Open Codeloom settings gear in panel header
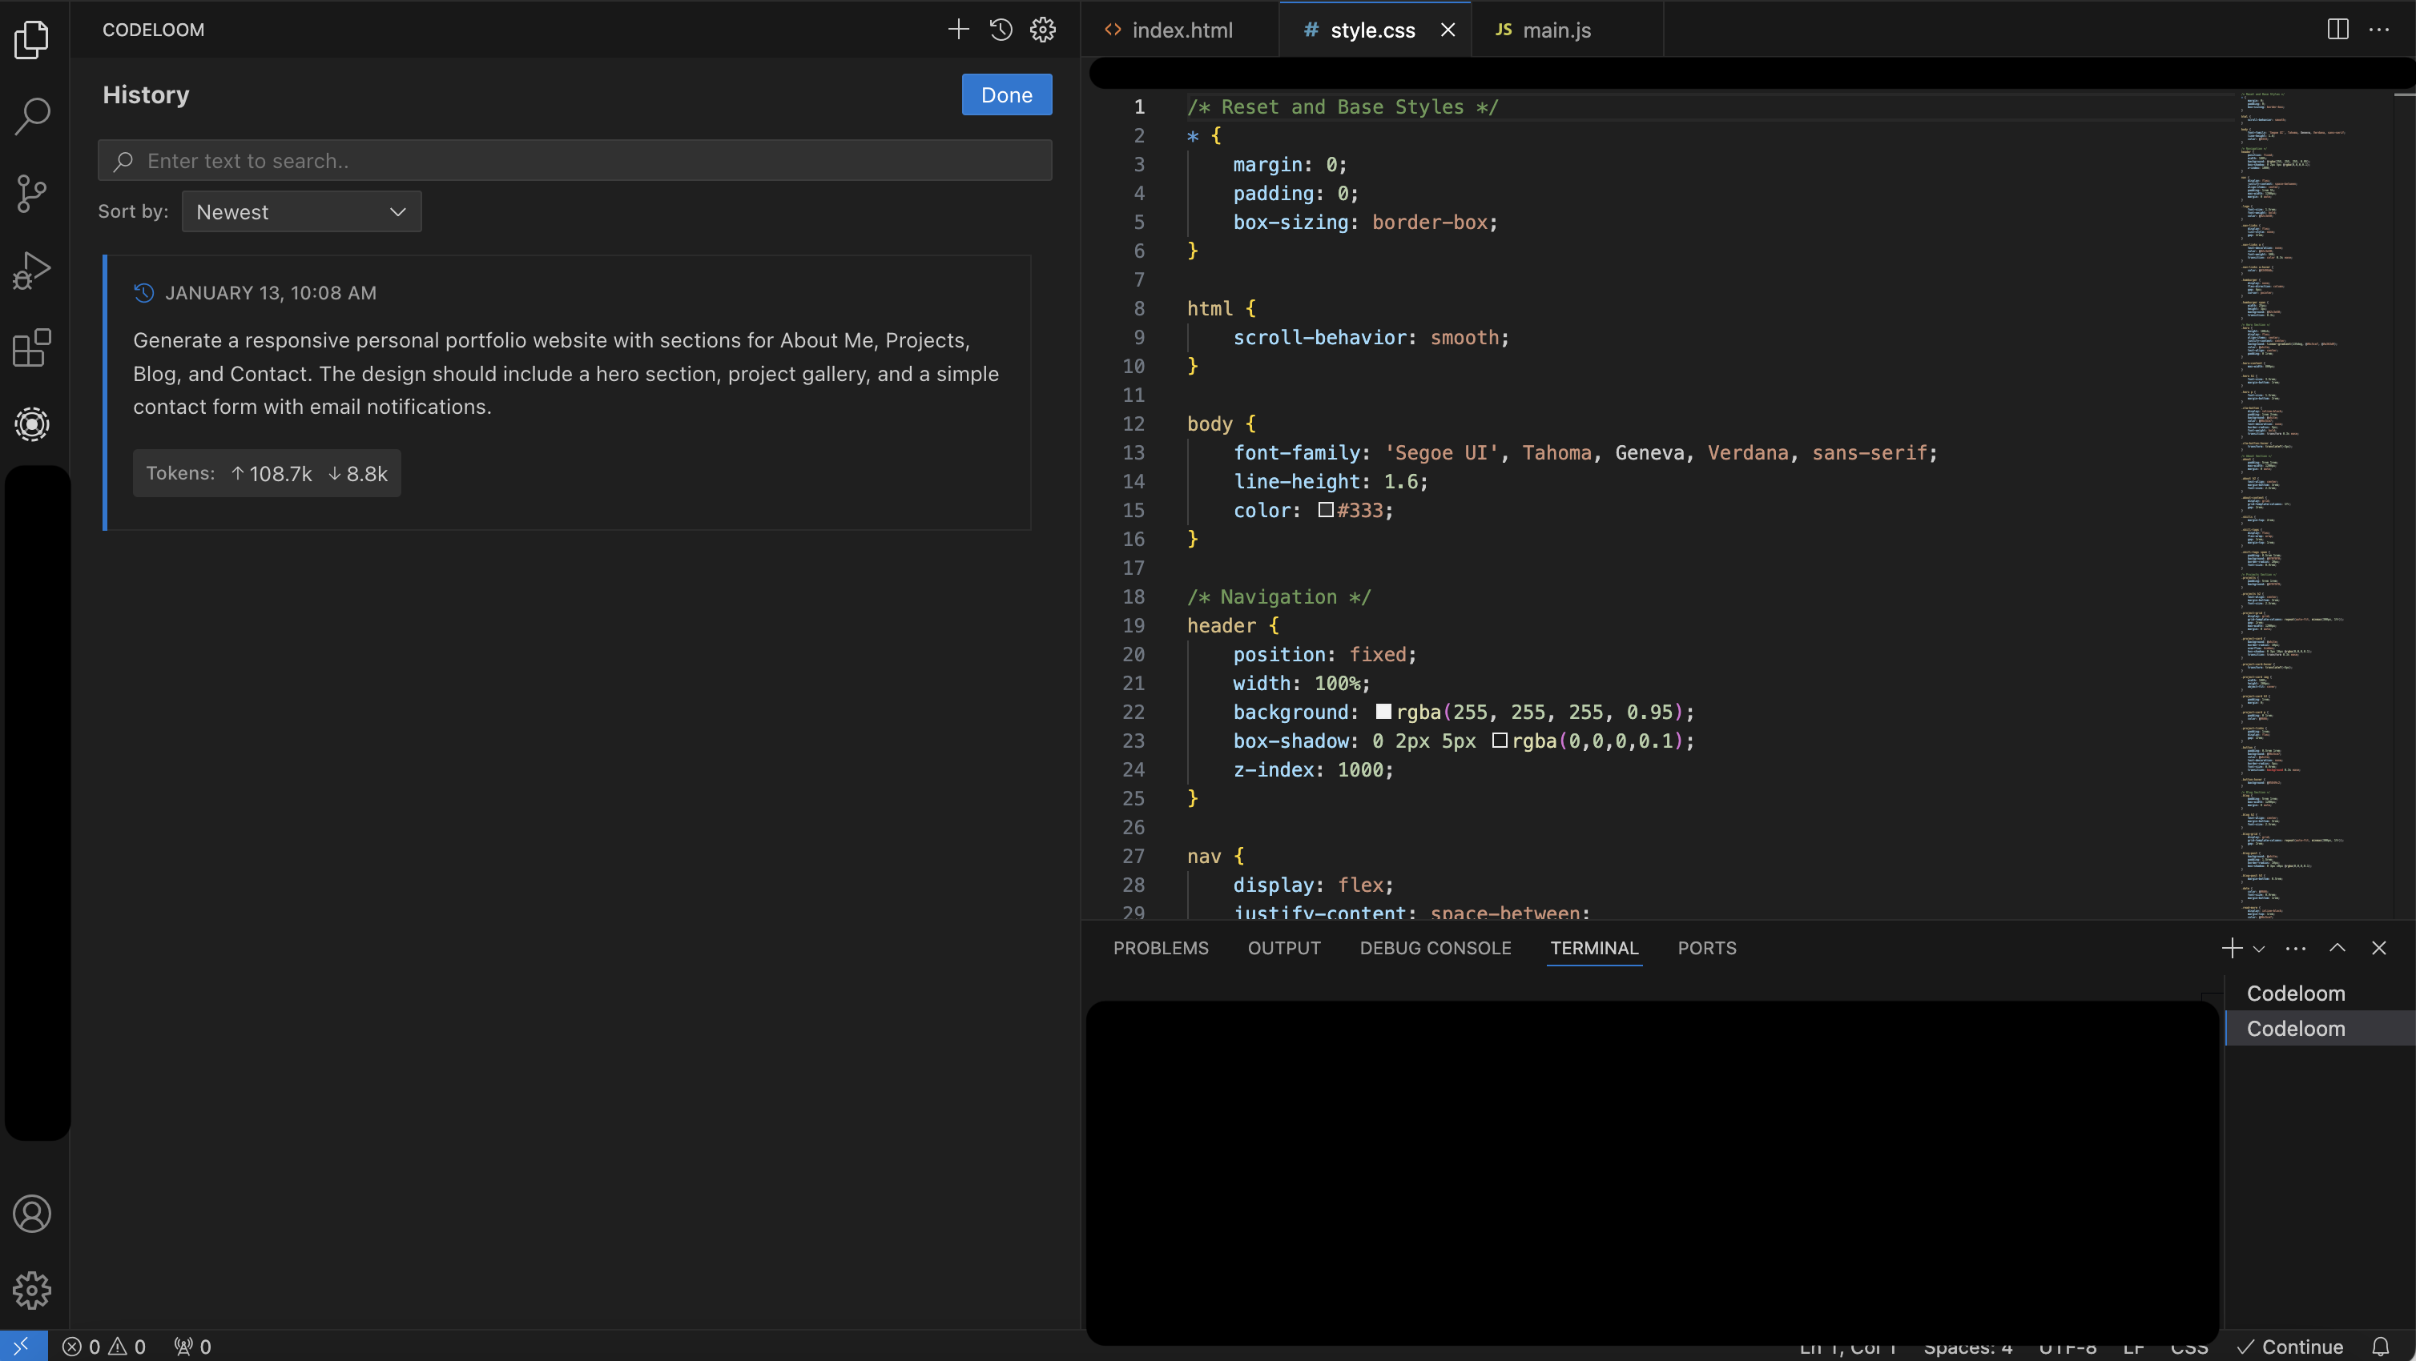Screen dimensions: 2416x1361 (x=1043, y=30)
